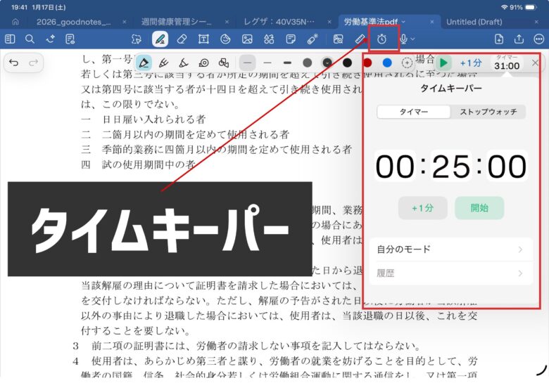The height and width of the screenshot is (383, 549).
Task: Switch to ストップウォッチ mode
Action: click(488, 112)
